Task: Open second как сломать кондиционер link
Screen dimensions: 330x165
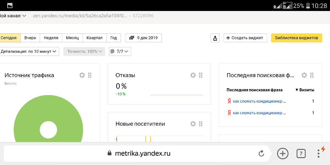Action: click(x=259, y=113)
